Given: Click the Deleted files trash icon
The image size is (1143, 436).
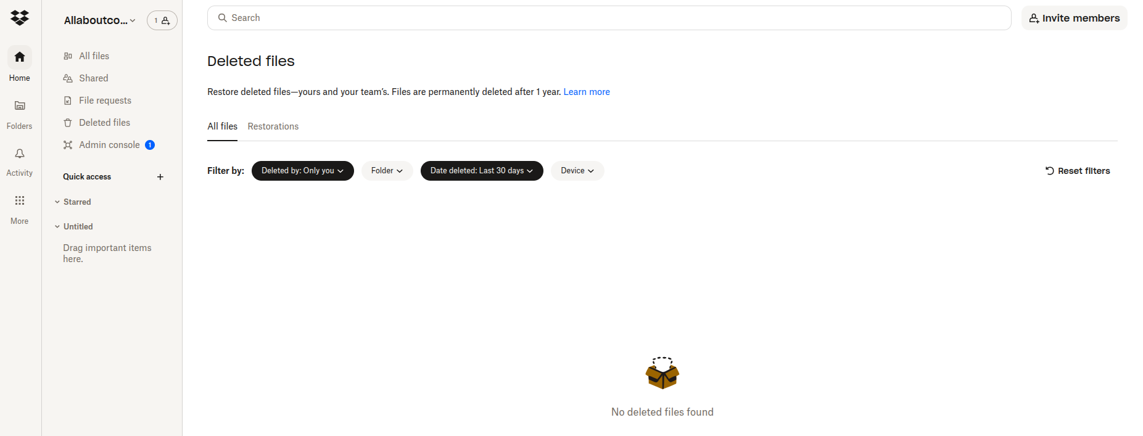Looking at the screenshot, I should tap(67, 122).
